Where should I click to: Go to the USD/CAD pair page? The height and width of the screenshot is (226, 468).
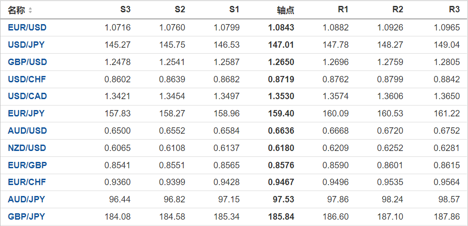27,96
